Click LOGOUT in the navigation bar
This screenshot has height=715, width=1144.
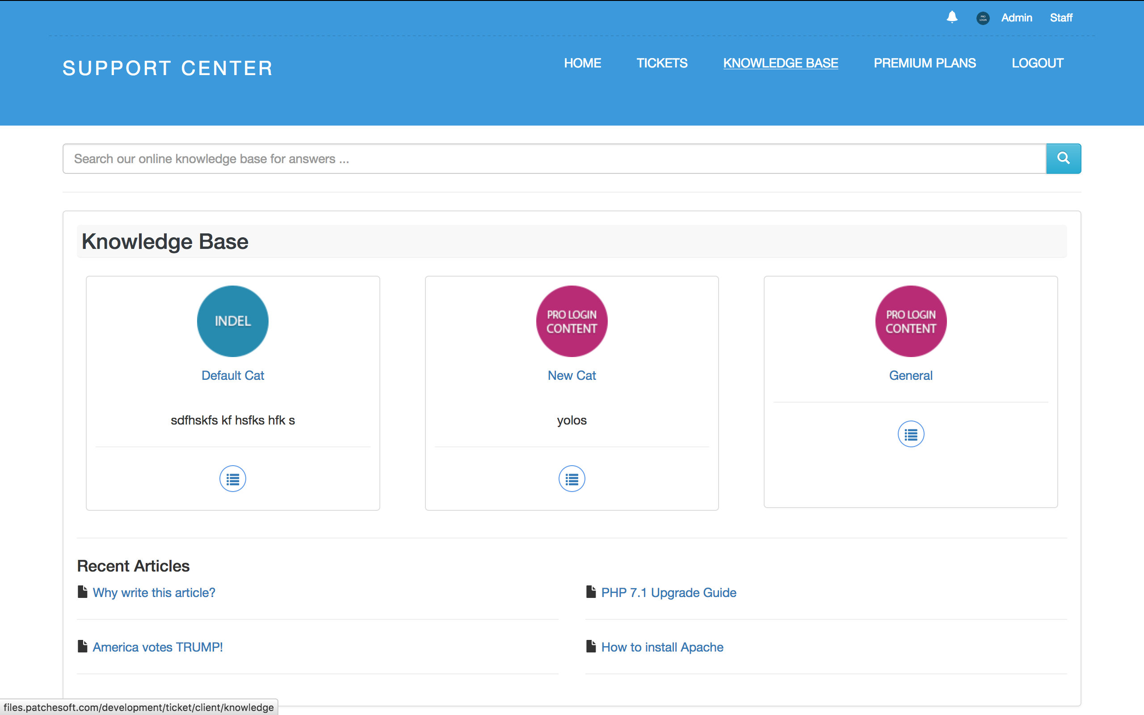(x=1037, y=63)
